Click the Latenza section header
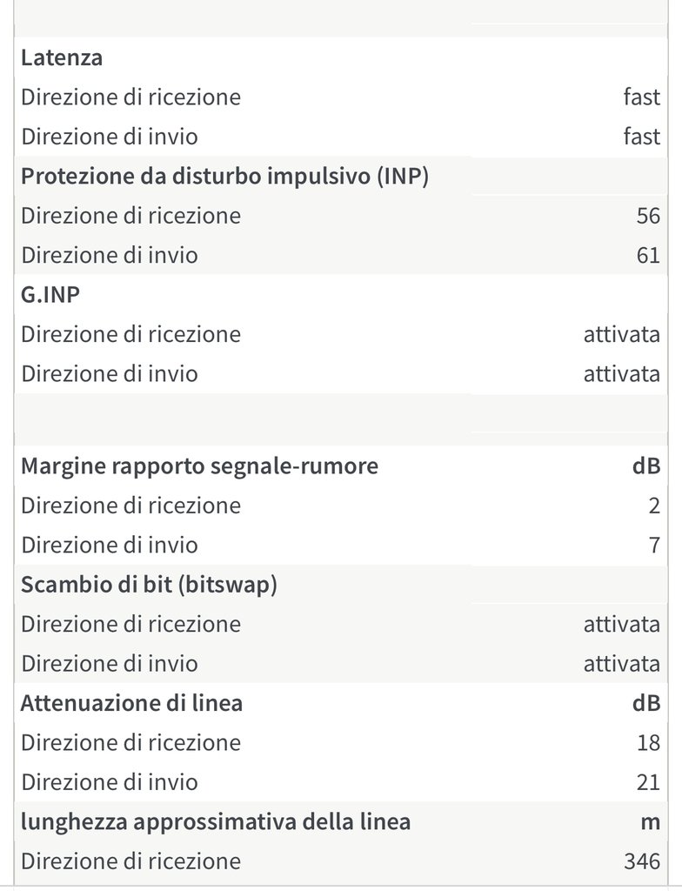Viewport: 682px width, 891px height. (x=62, y=58)
